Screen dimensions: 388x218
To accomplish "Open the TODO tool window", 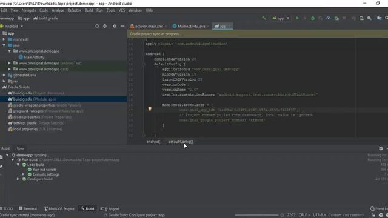I will pos(7,209).
